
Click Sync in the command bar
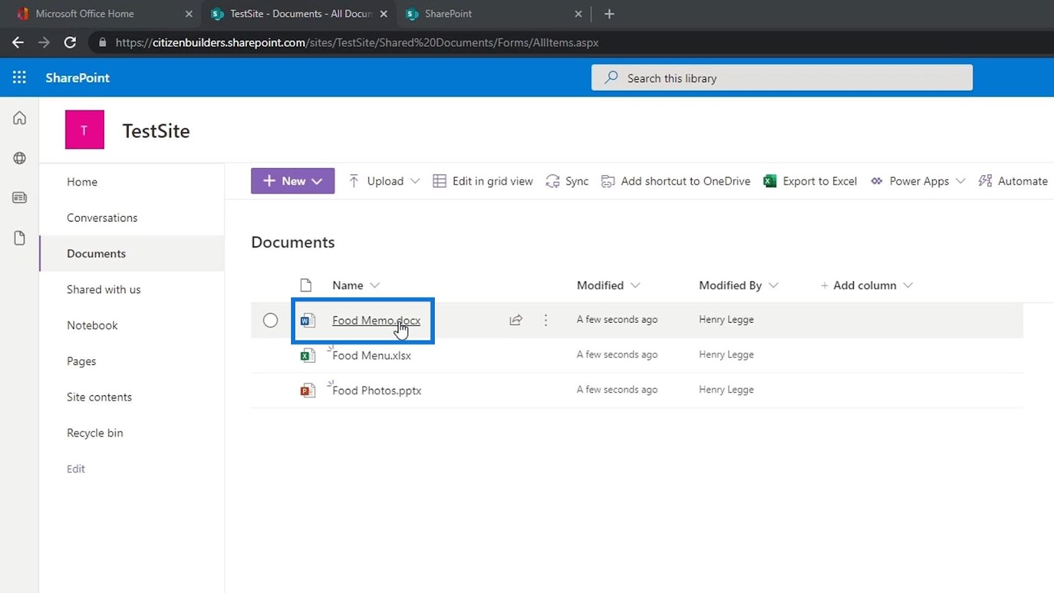tap(567, 181)
